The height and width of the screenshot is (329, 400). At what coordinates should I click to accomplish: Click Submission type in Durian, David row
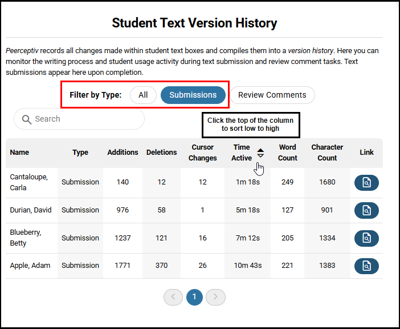[x=80, y=210]
